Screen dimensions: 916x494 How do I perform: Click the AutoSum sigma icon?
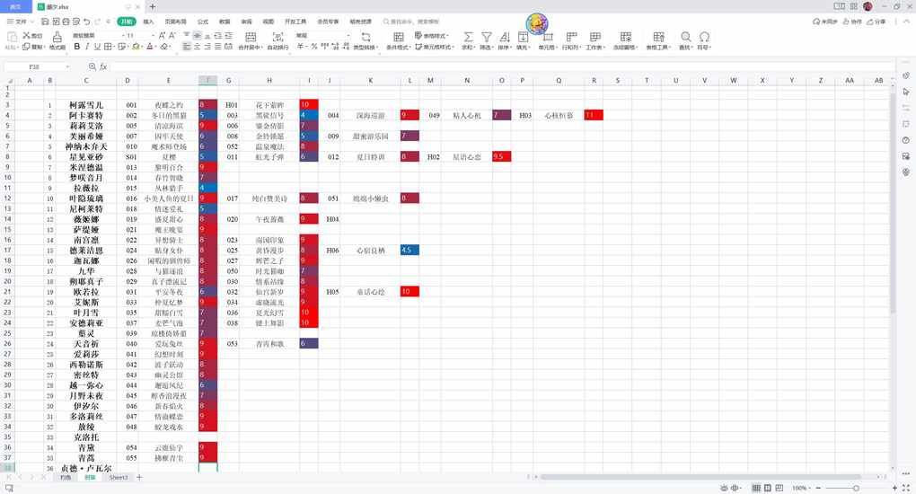(x=468, y=37)
